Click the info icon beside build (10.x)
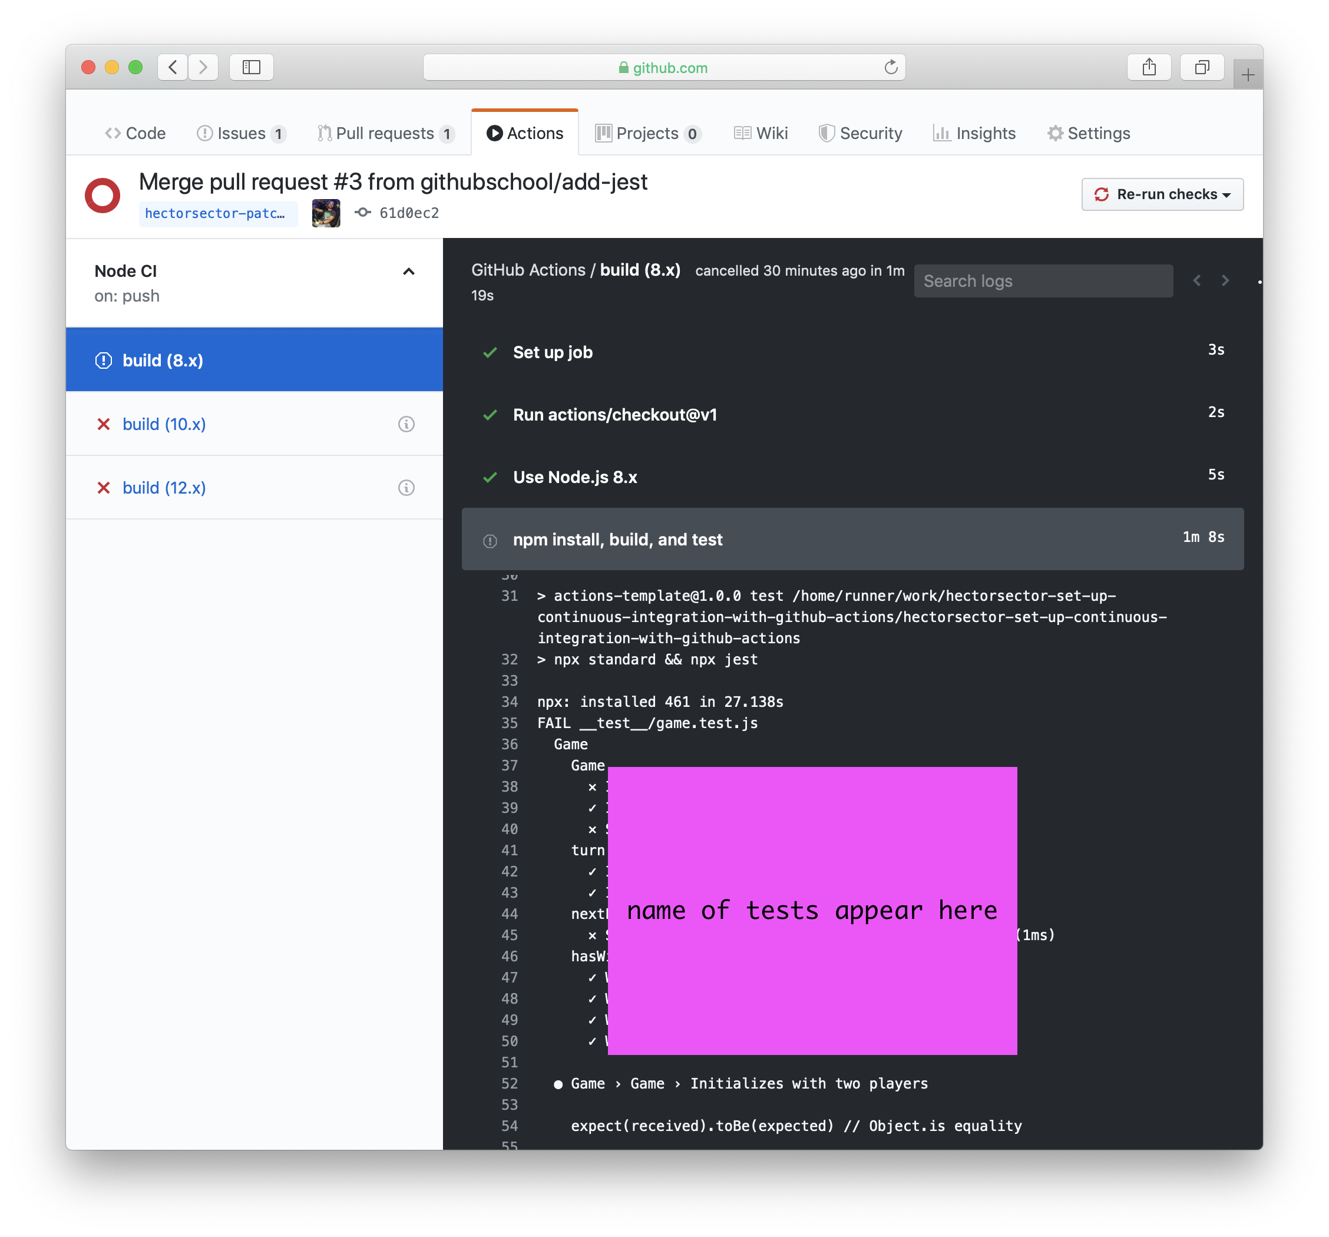The height and width of the screenshot is (1237, 1329). pos(406,424)
